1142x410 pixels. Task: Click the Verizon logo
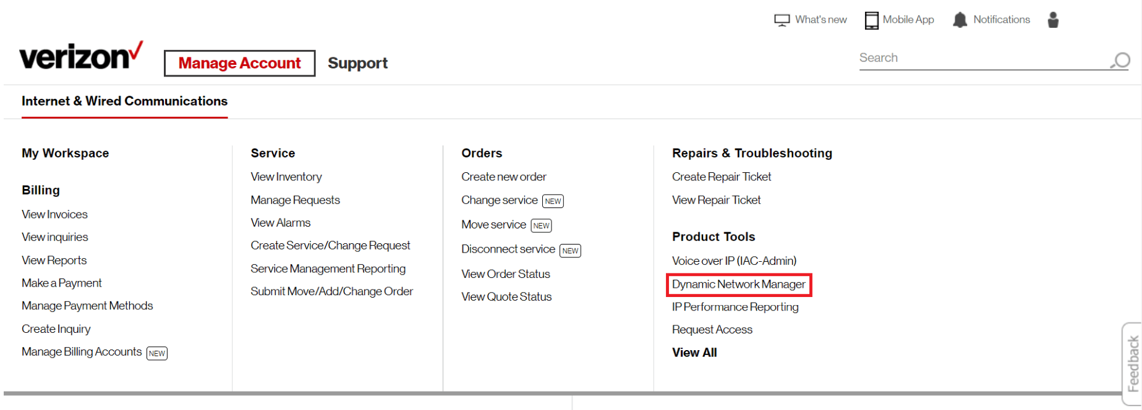pos(81,56)
